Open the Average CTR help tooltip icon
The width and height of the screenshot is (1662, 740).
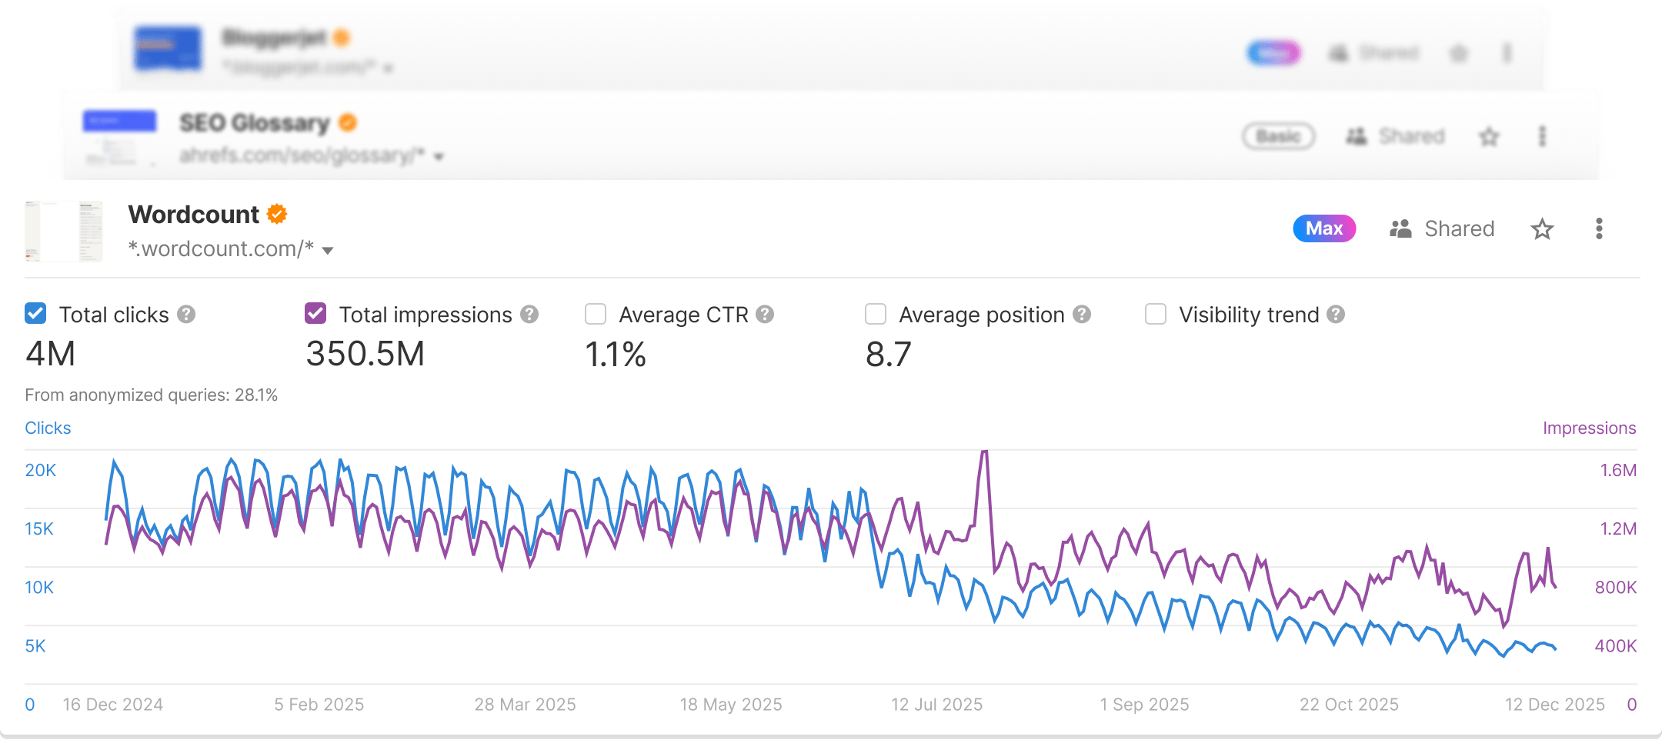765,315
